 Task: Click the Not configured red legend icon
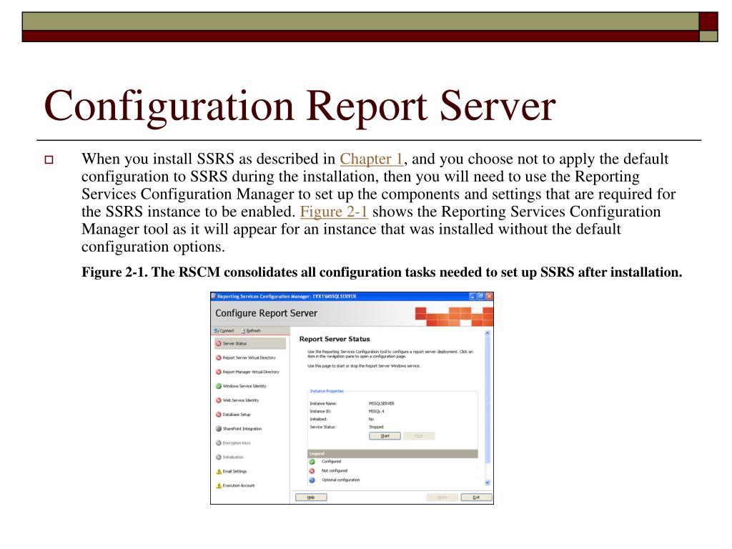pos(312,470)
